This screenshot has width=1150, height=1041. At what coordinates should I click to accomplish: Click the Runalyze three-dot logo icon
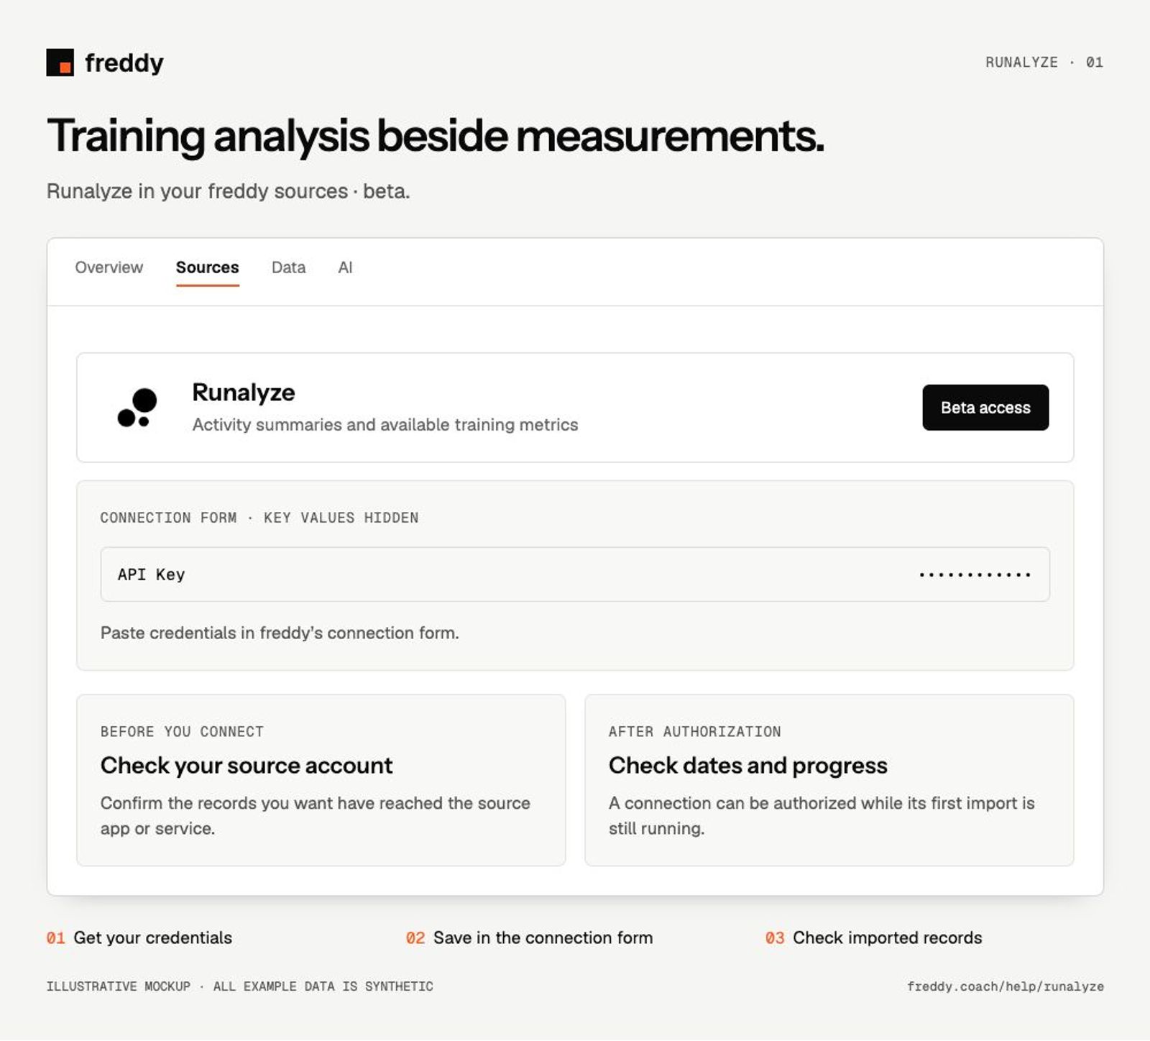coord(137,408)
